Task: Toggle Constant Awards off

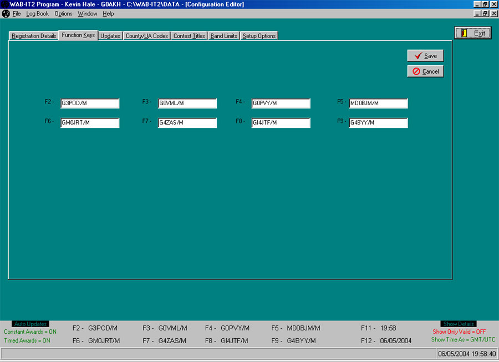Action: 32,332
